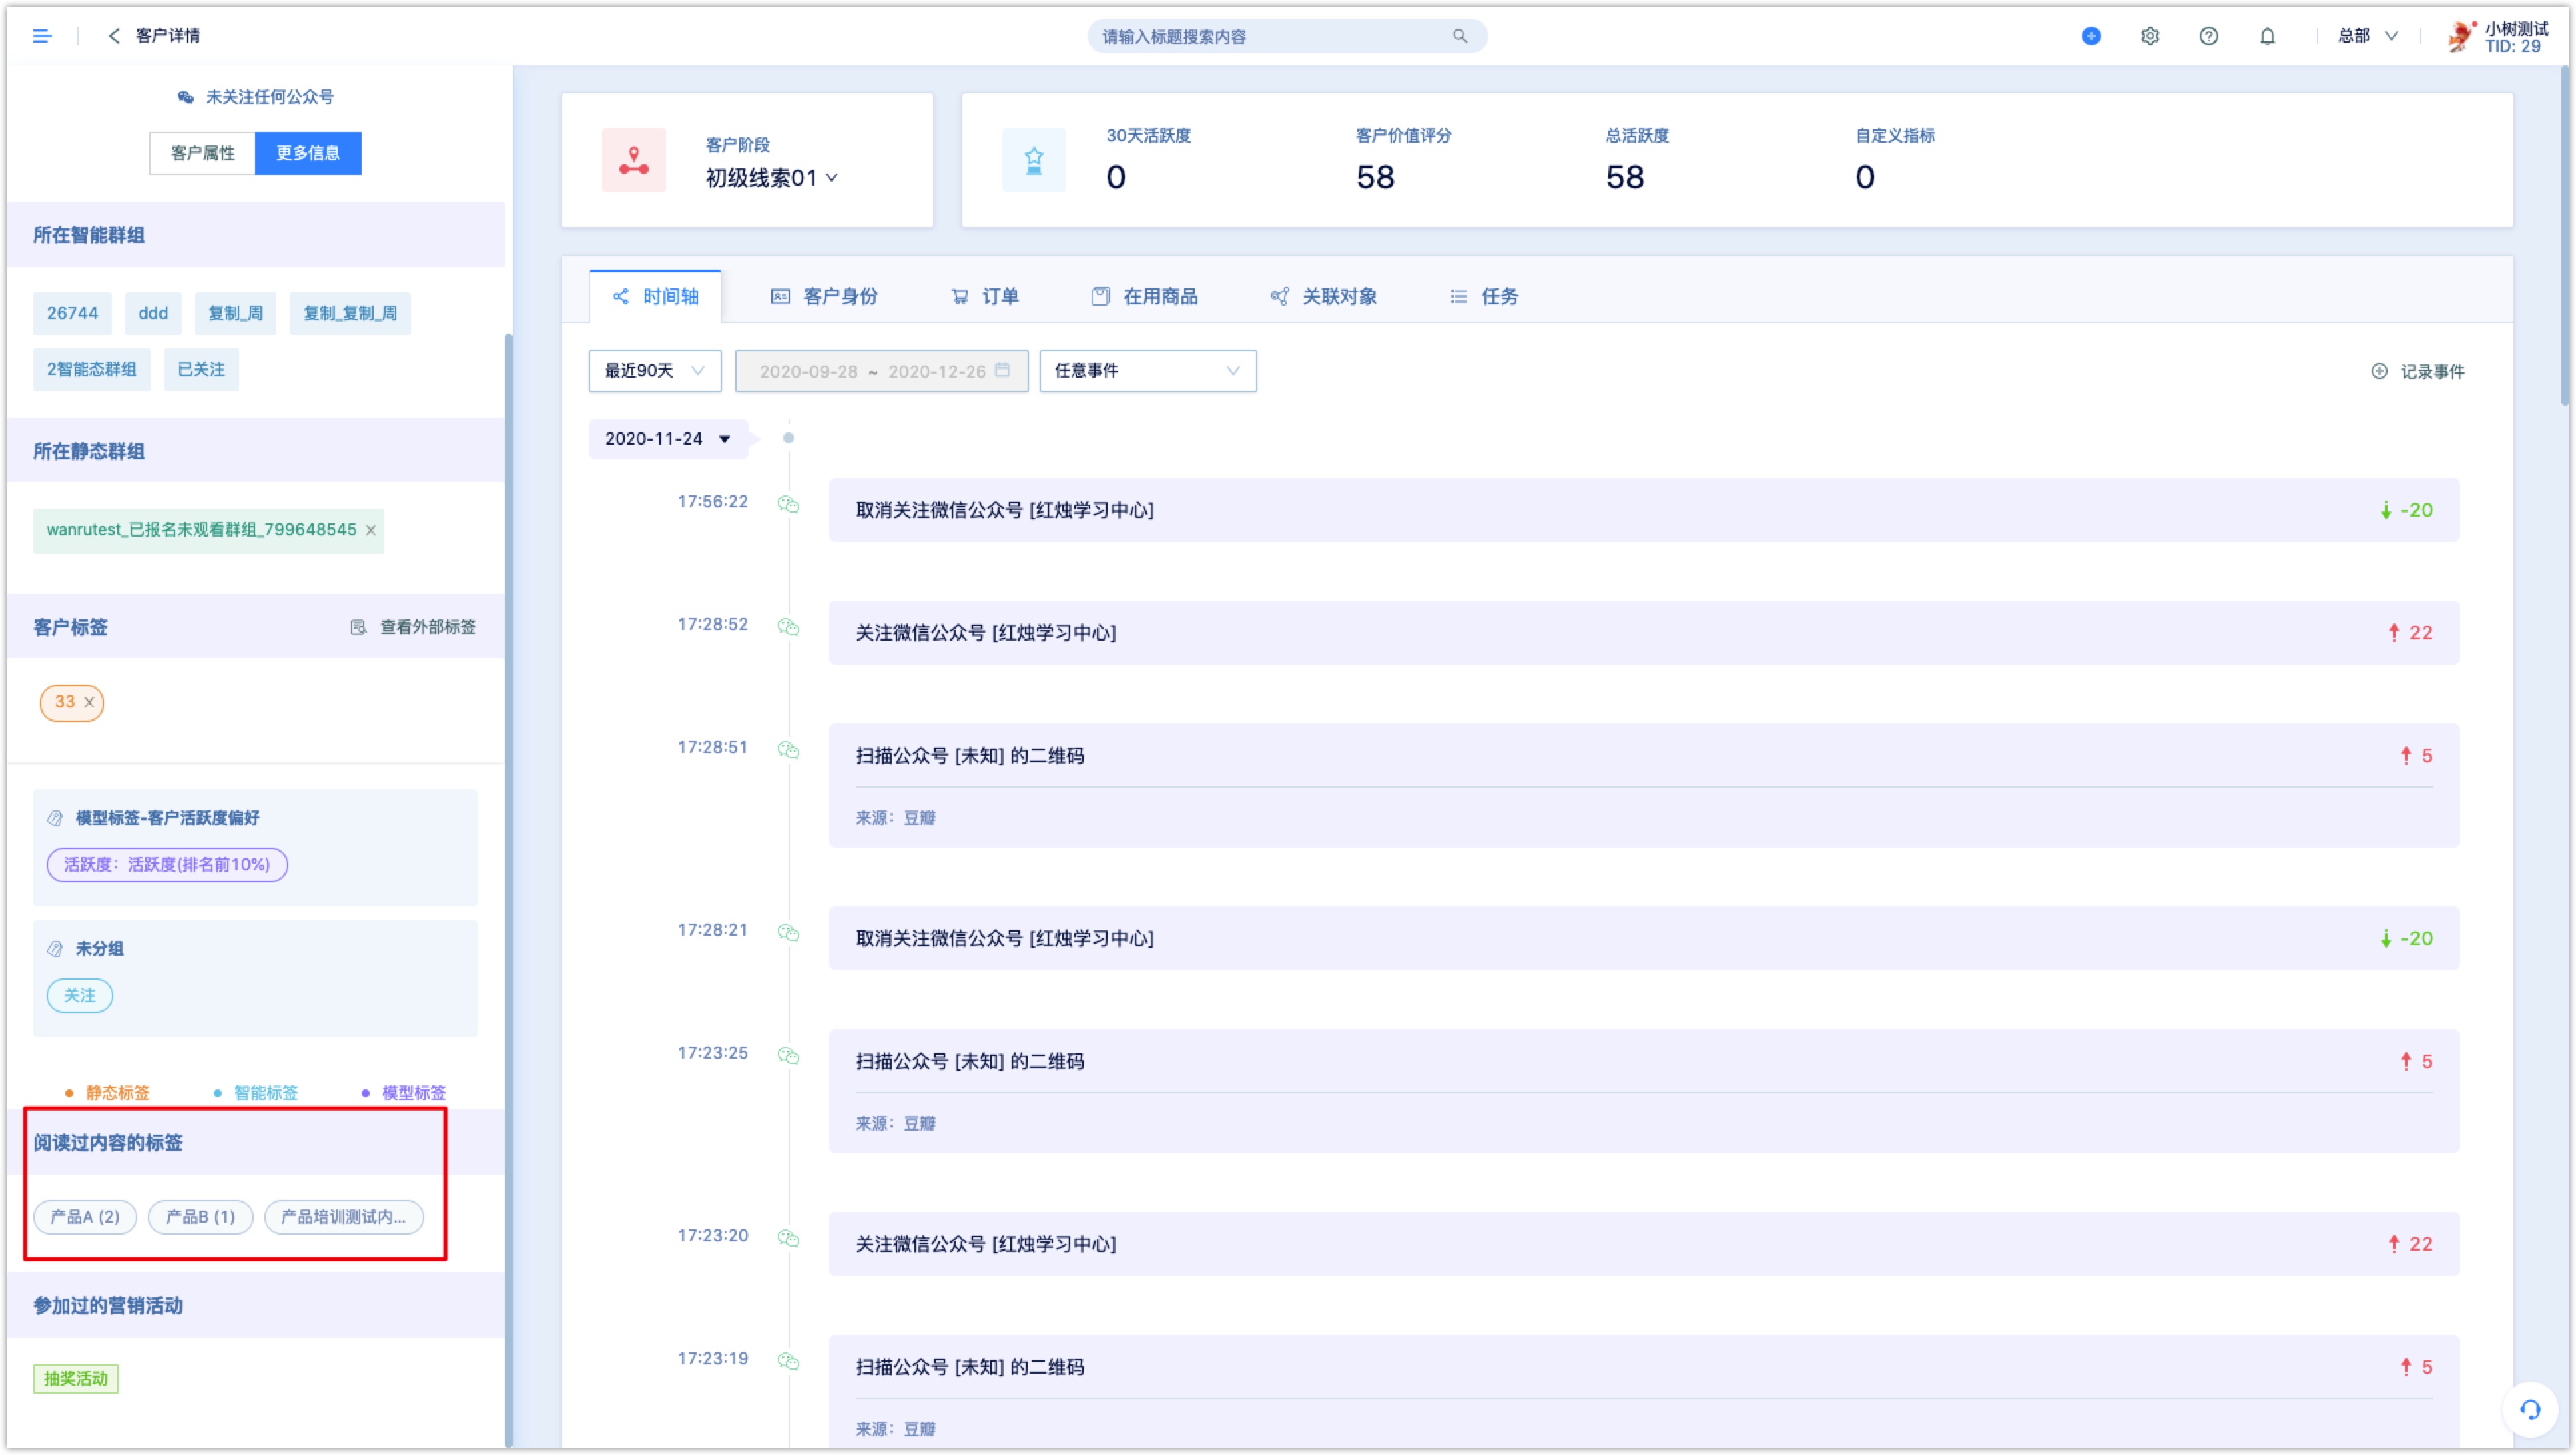The width and height of the screenshot is (2576, 1455).
Task: Select the 更多信息 toggle button
Action: (308, 153)
